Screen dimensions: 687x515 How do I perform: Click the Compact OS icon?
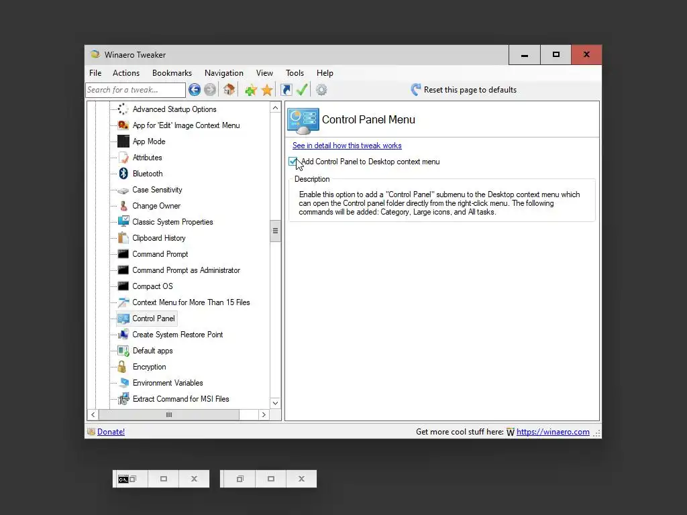click(x=123, y=286)
